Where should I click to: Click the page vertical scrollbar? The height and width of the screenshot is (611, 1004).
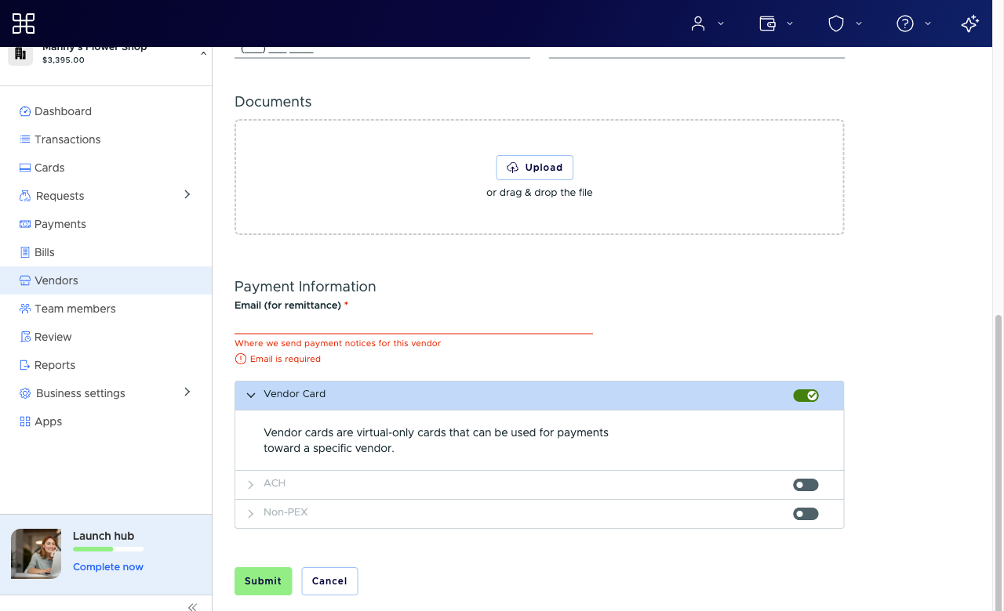(x=998, y=462)
